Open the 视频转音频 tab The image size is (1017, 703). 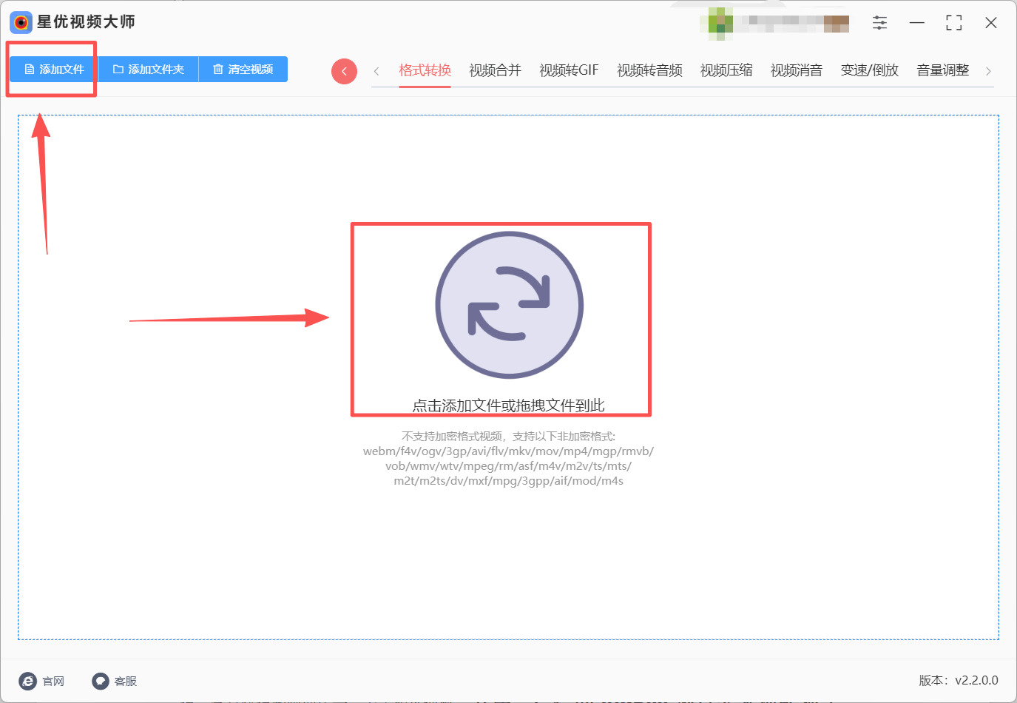[649, 70]
